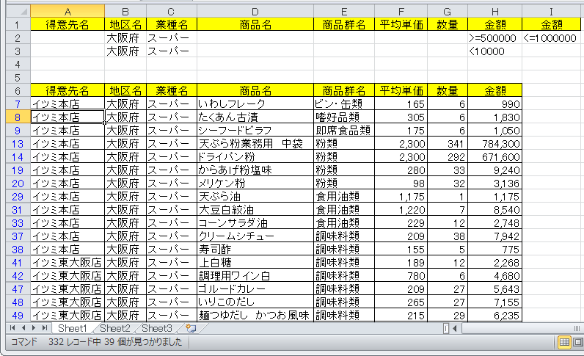The width and height of the screenshot is (584, 356).
Task: Open the Sheet2 tab
Action: point(115,328)
